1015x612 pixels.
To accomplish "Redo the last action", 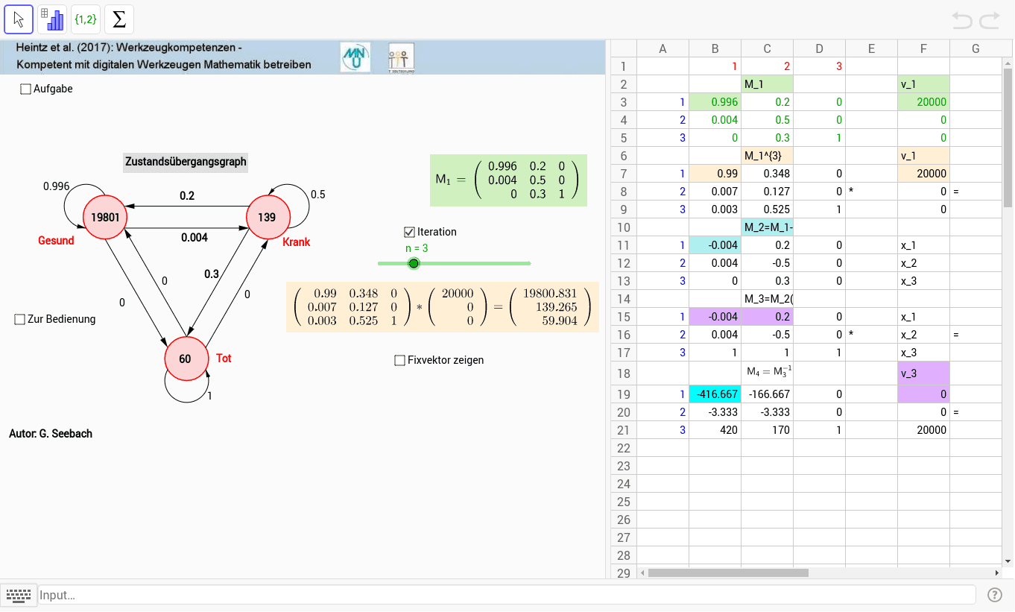I will click(990, 20).
